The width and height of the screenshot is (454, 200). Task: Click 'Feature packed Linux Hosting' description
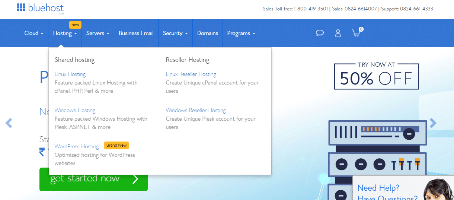coord(96,87)
